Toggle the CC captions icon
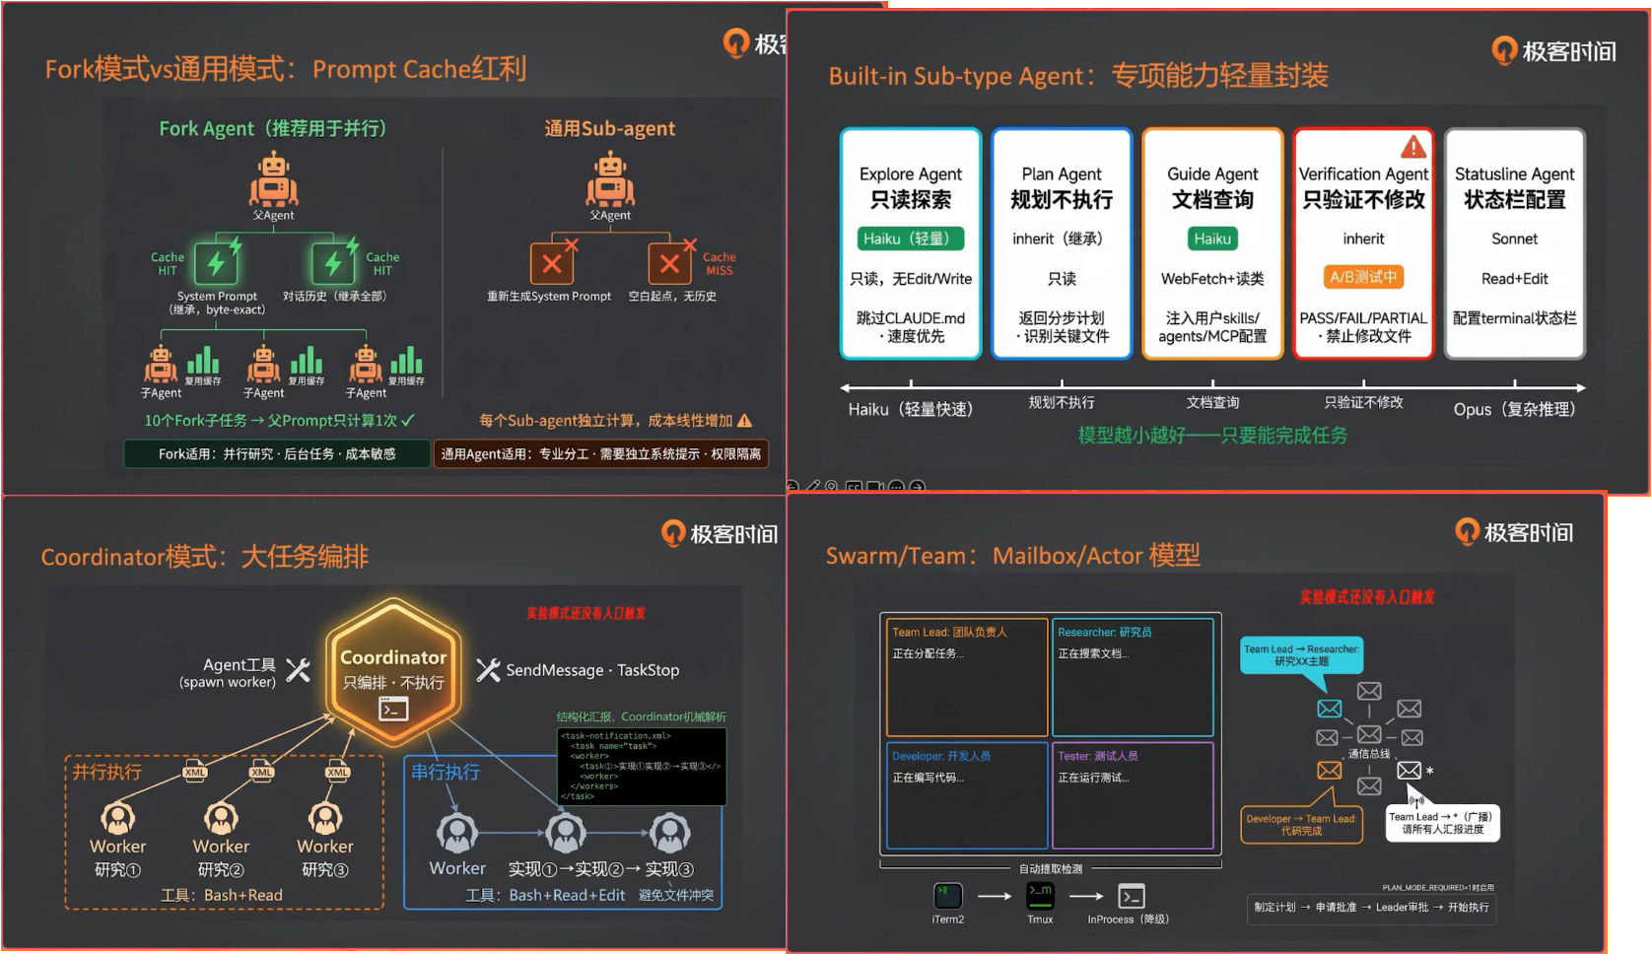Screen dimensions: 1652x954 pos(854,486)
